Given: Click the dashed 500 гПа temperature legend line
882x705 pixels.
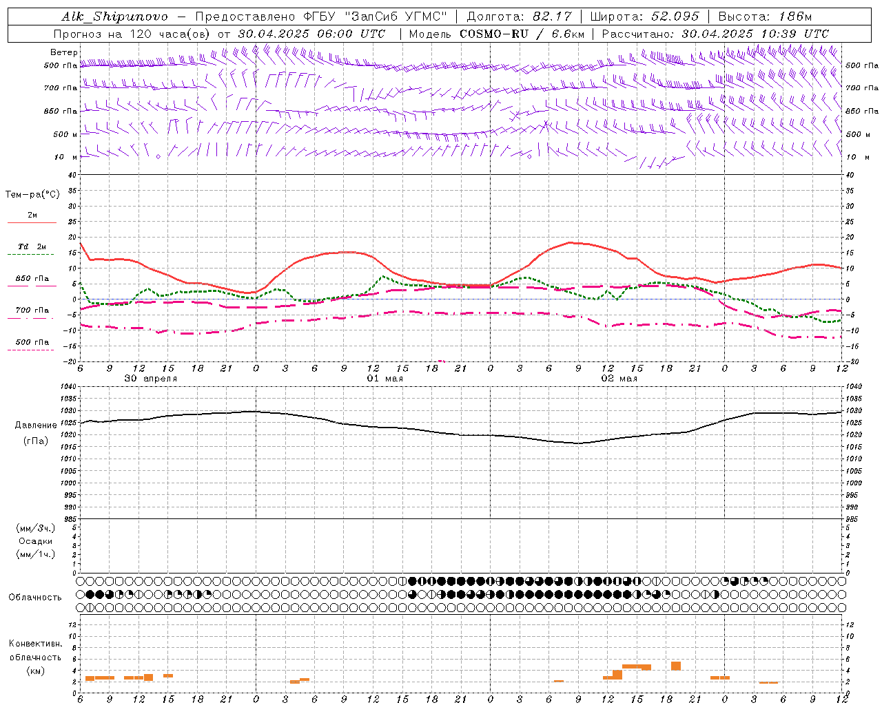Looking at the screenshot, I should [30, 350].
